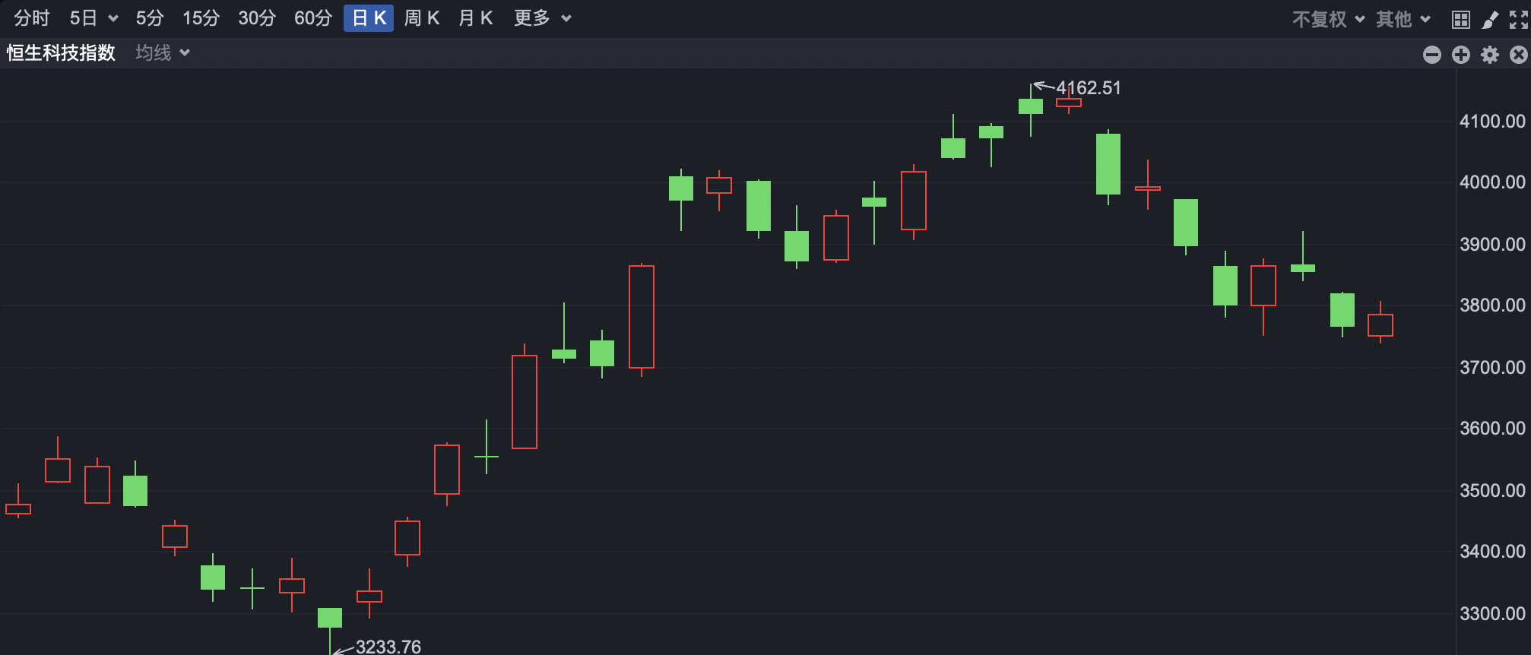This screenshot has width=1531, height=655.
Task: Expand the 5日 interval dropdown
Action: click(91, 18)
